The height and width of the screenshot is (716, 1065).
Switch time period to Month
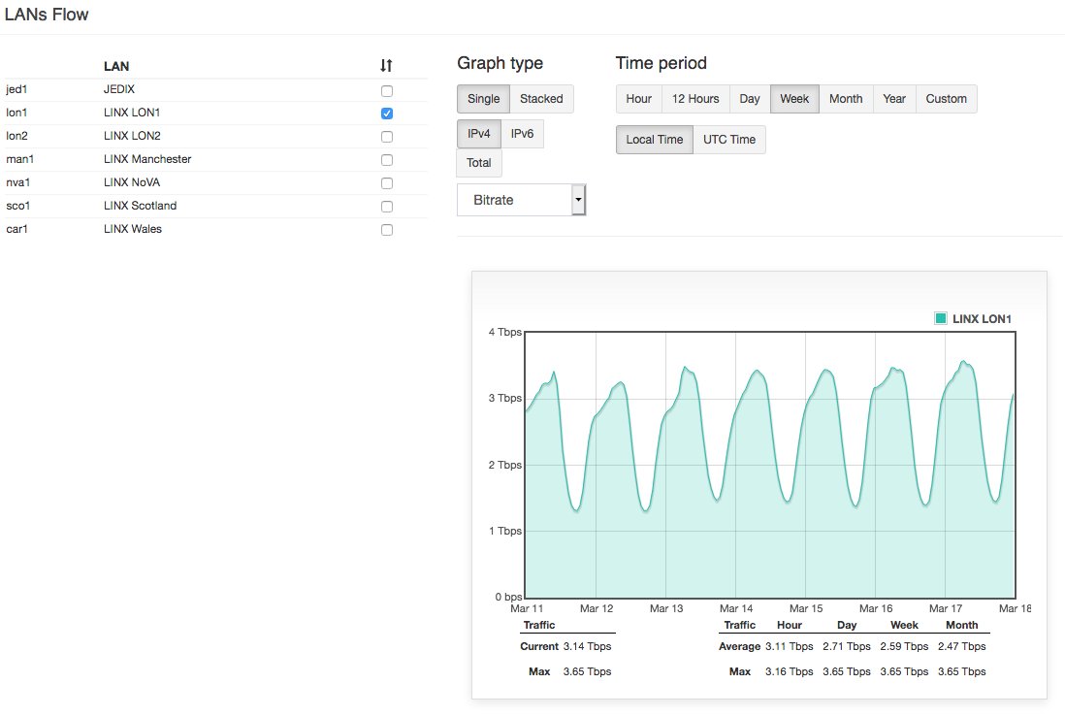point(846,99)
